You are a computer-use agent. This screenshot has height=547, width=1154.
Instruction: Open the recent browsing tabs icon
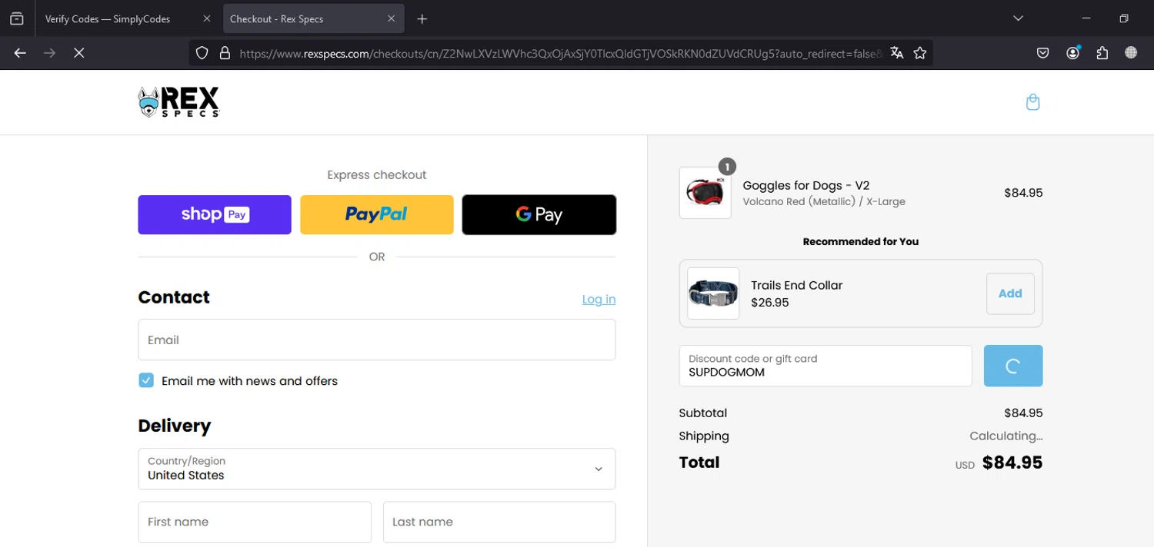click(x=16, y=18)
